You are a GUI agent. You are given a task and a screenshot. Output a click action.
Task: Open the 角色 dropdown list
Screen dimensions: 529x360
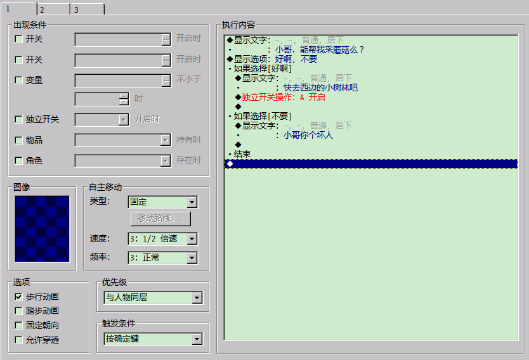pos(165,161)
